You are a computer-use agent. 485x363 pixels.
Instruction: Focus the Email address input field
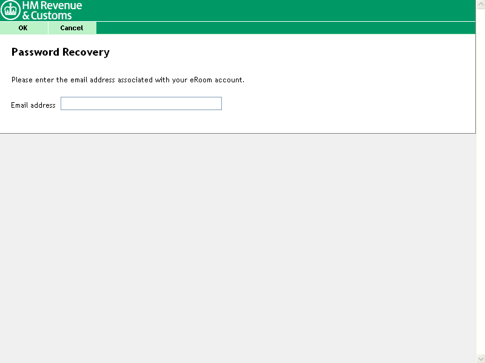(141, 104)
